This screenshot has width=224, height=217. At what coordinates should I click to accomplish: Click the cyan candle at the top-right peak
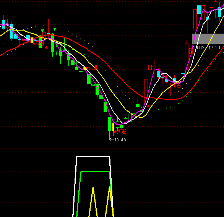[x=199, y=10]
